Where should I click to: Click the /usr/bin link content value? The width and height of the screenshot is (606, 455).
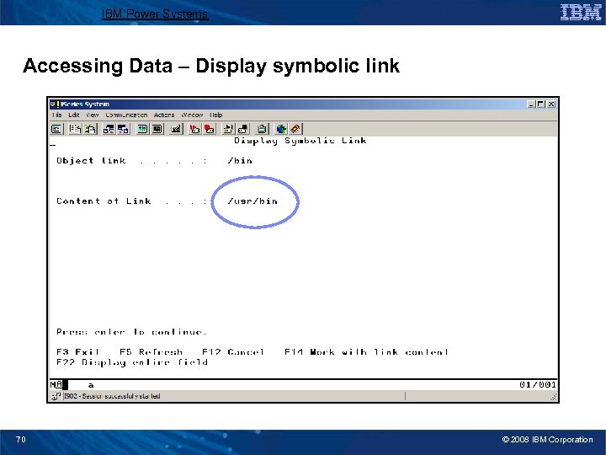point(252,201)
